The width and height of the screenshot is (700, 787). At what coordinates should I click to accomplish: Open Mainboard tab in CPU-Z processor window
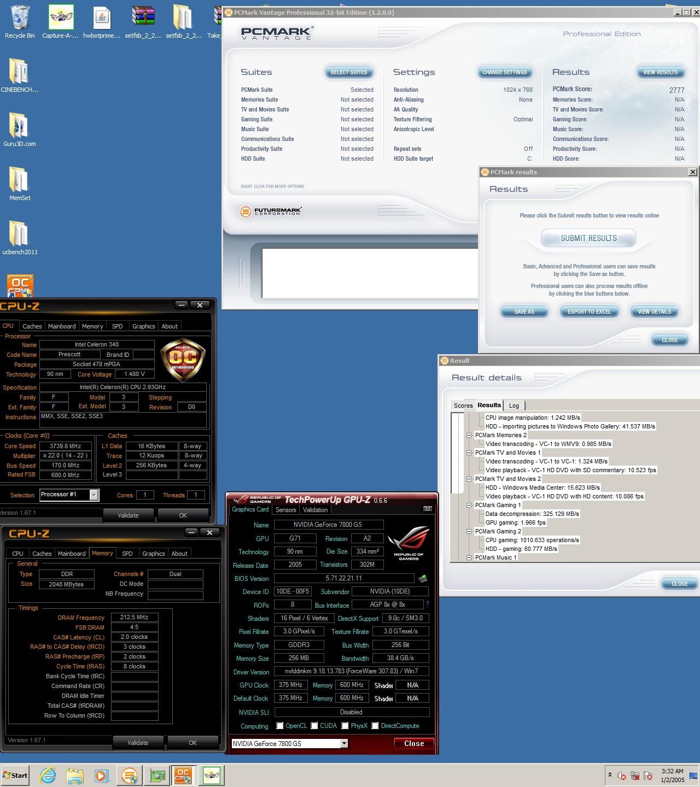[62, 326]
